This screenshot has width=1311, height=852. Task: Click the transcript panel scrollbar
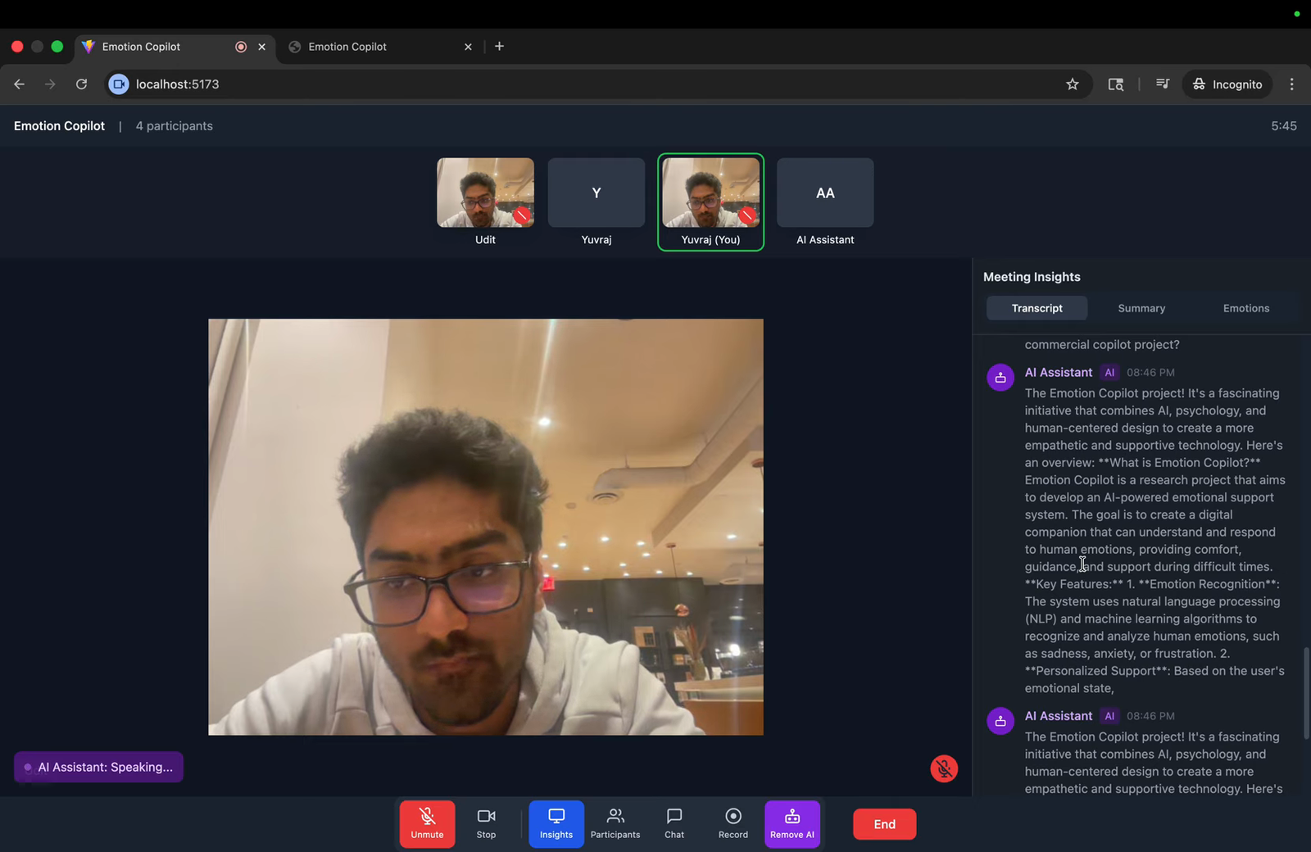pyautogui.click(x=1306, y=693)
